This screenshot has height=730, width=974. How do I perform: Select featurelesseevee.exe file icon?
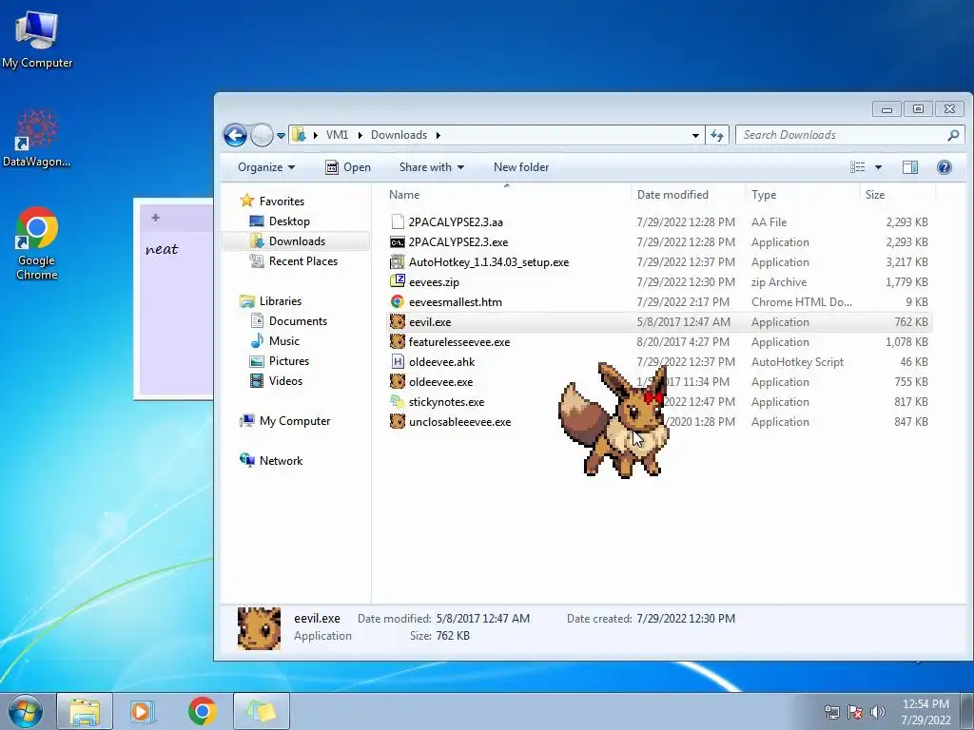[x=398, y=341]
